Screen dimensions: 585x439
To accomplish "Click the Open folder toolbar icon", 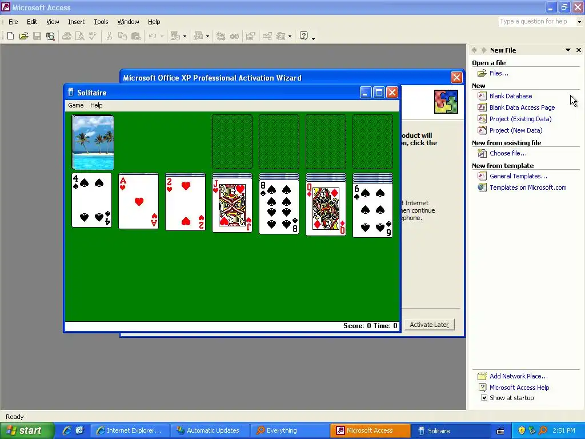I will [x=24, y=36].
